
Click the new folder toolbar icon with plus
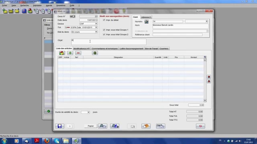(x=5, y=11)
